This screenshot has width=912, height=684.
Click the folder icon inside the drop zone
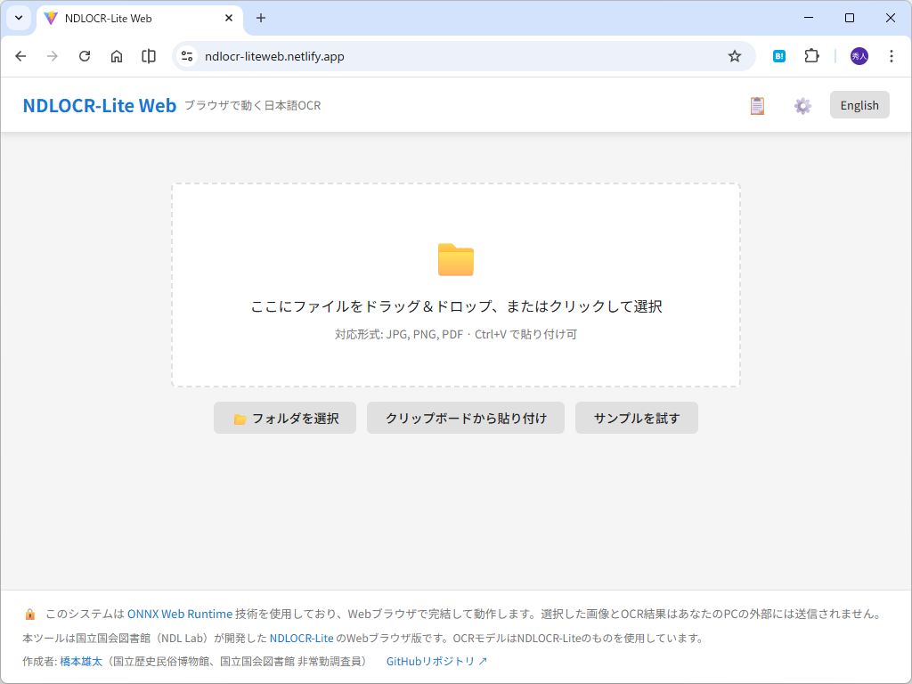coord(455,259)
